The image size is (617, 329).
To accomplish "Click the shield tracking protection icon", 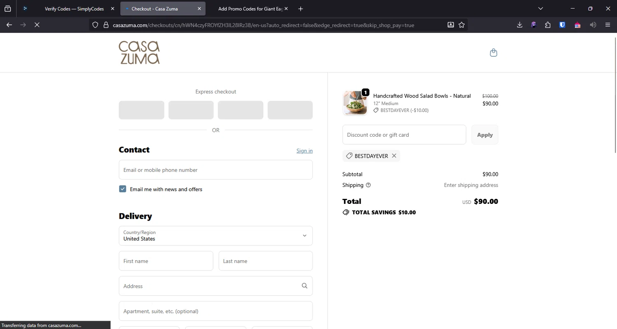I will (95, 25).
